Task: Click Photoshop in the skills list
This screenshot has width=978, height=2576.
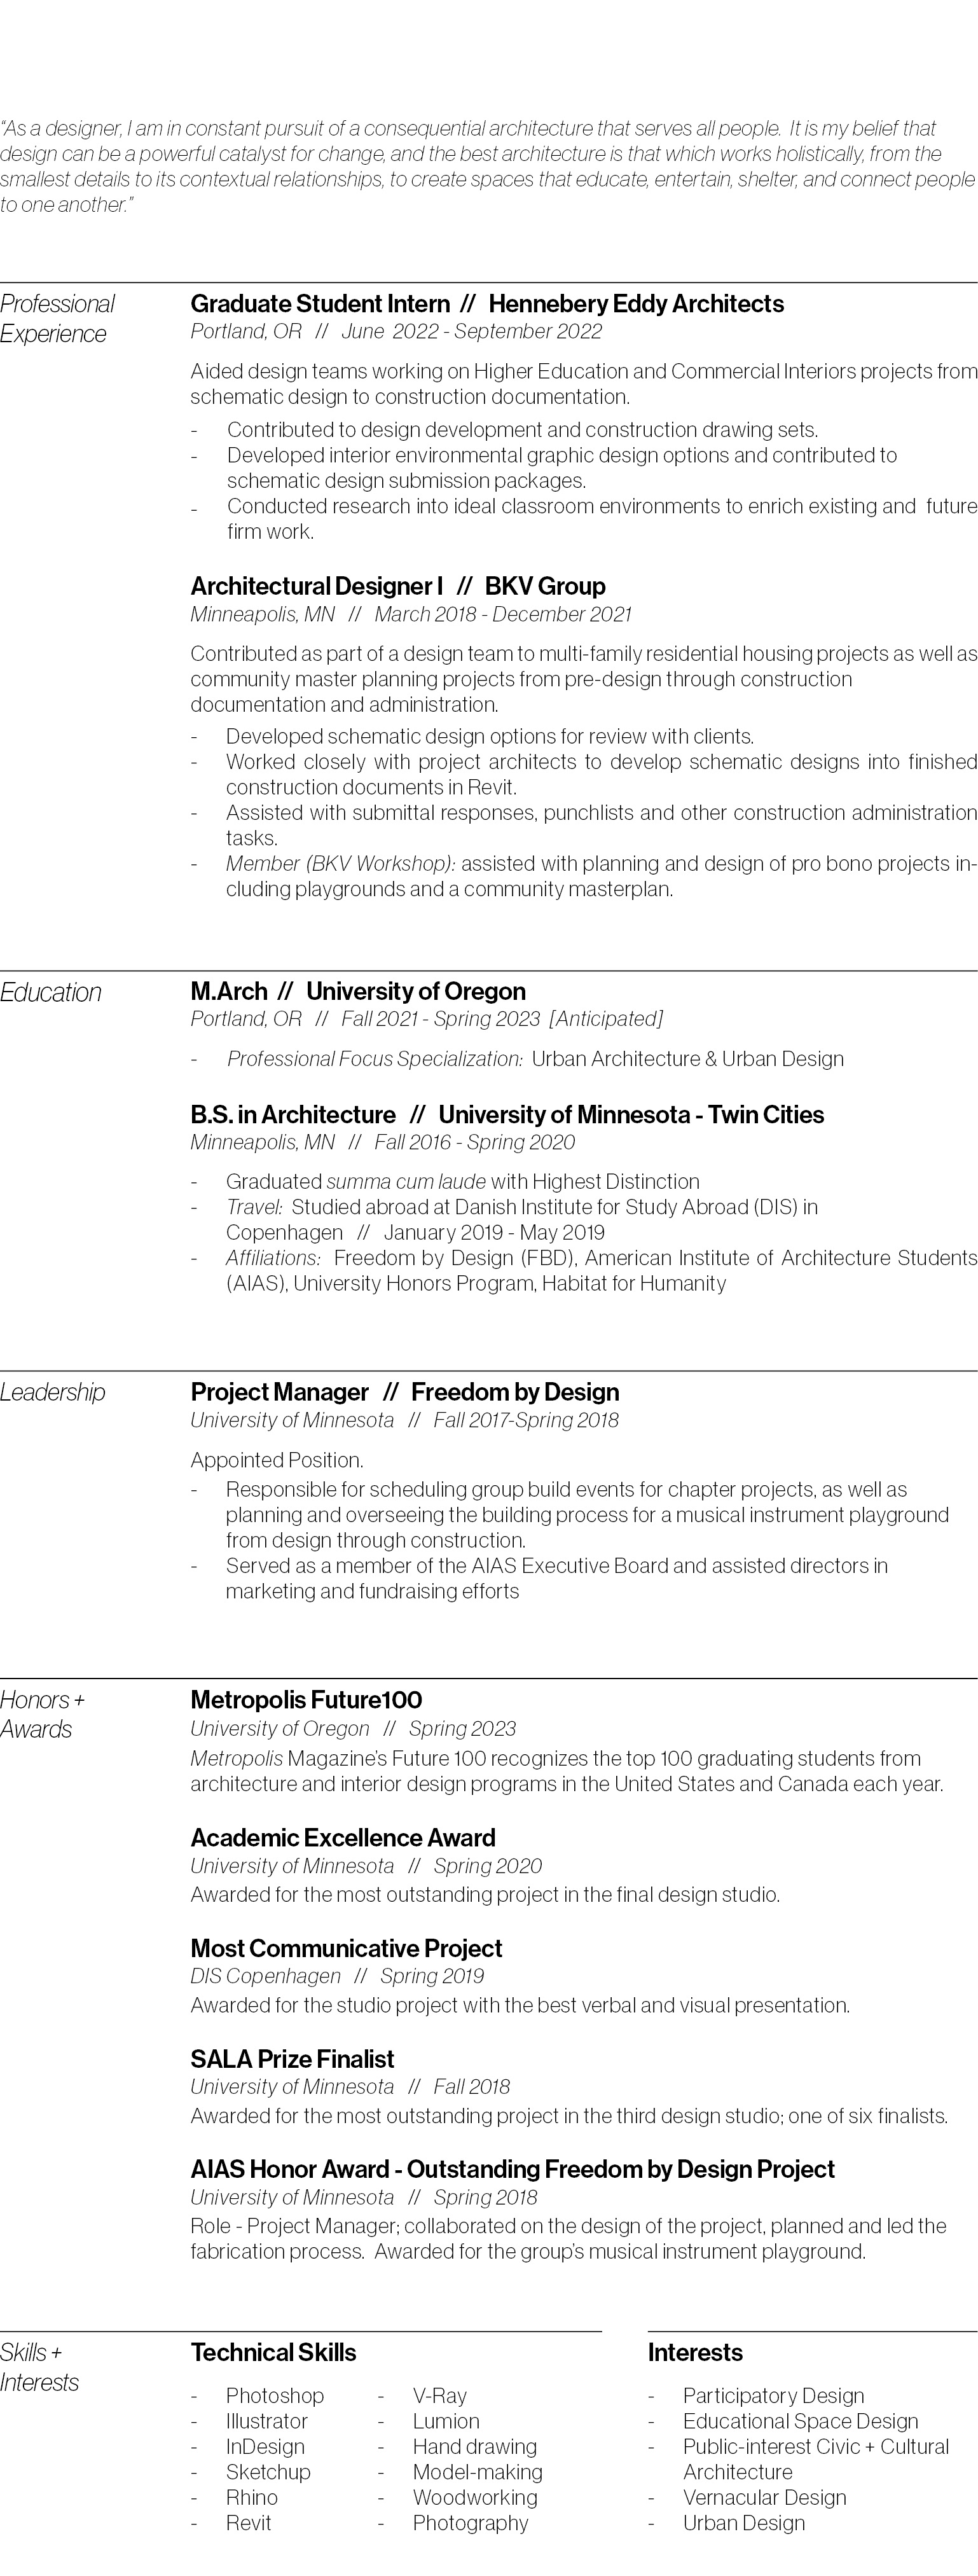Action: pos(274,2396)
